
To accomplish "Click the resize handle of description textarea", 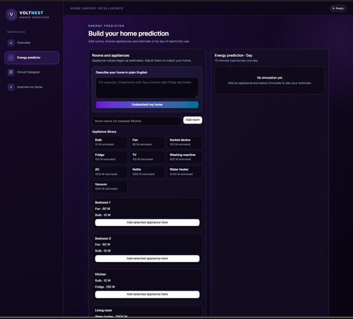I will tap(196, 96).
